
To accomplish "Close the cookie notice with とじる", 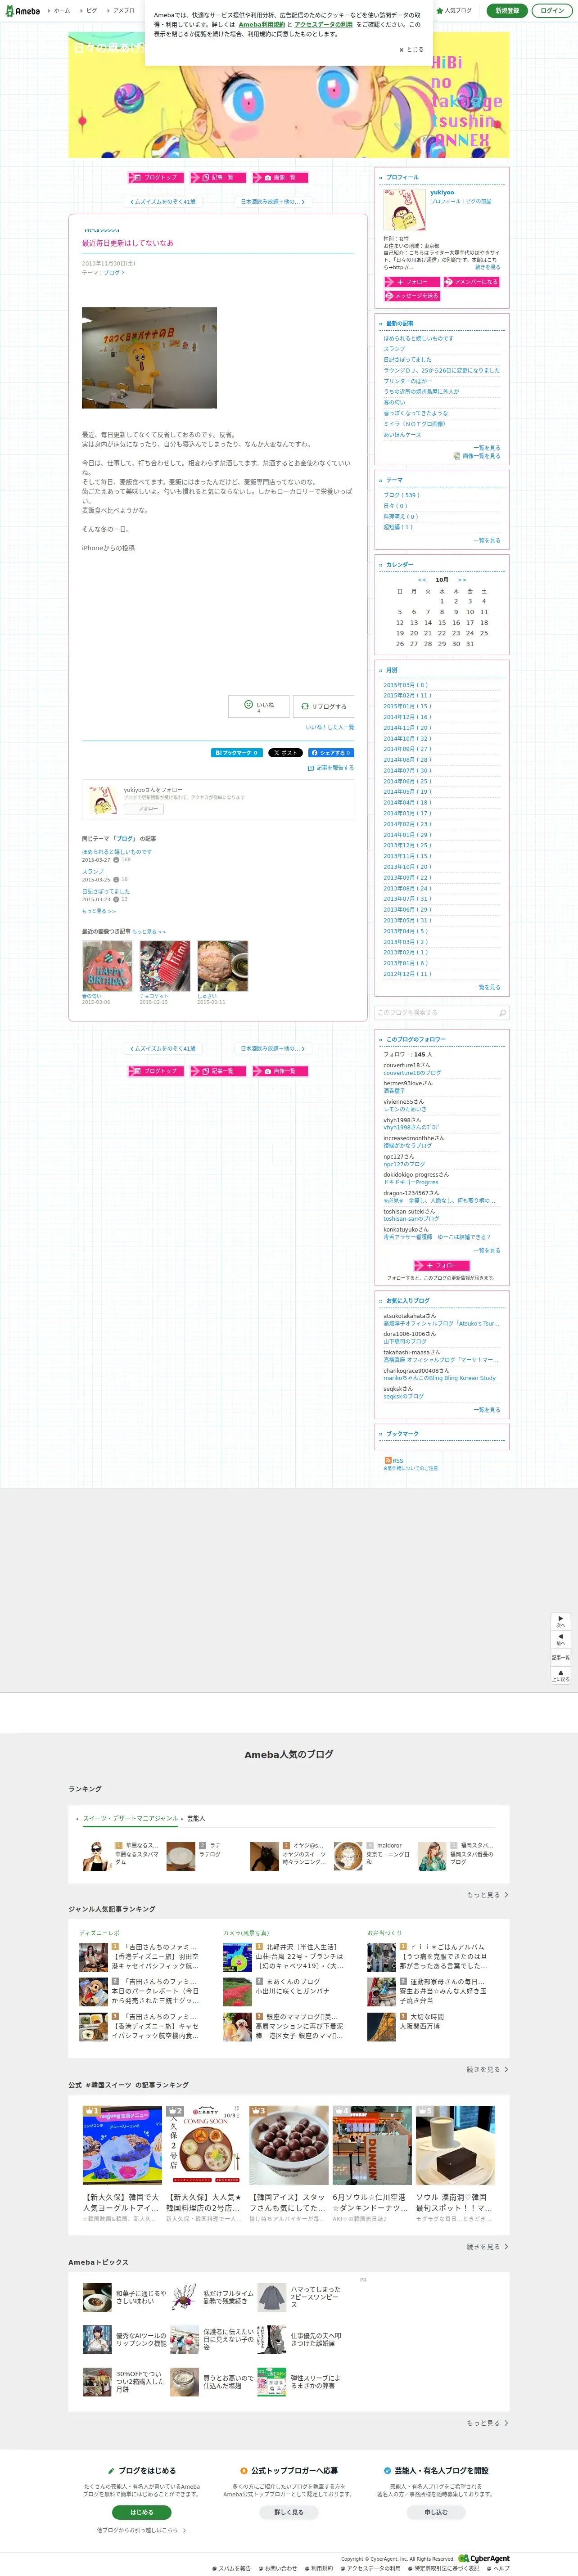I will point(411,49).
